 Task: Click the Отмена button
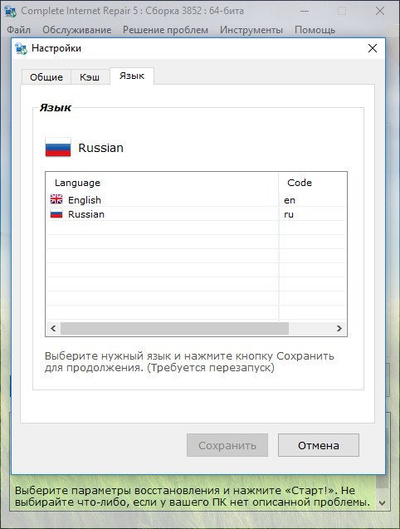click(319, 445)
